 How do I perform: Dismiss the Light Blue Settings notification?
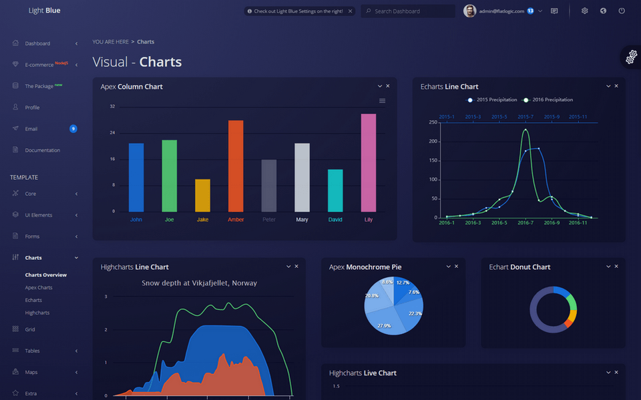[351, 11]
